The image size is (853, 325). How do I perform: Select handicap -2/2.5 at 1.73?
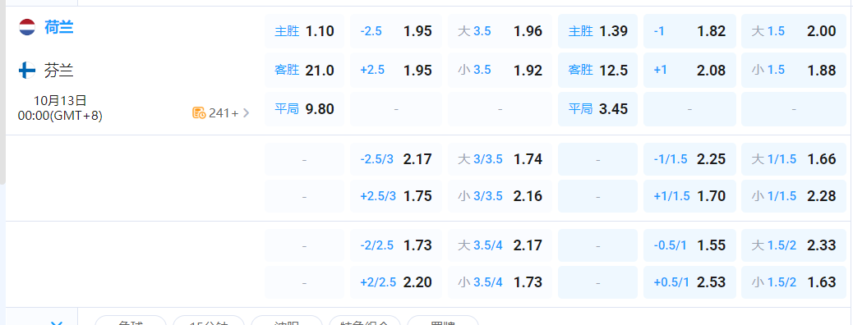tap(397, 245)
